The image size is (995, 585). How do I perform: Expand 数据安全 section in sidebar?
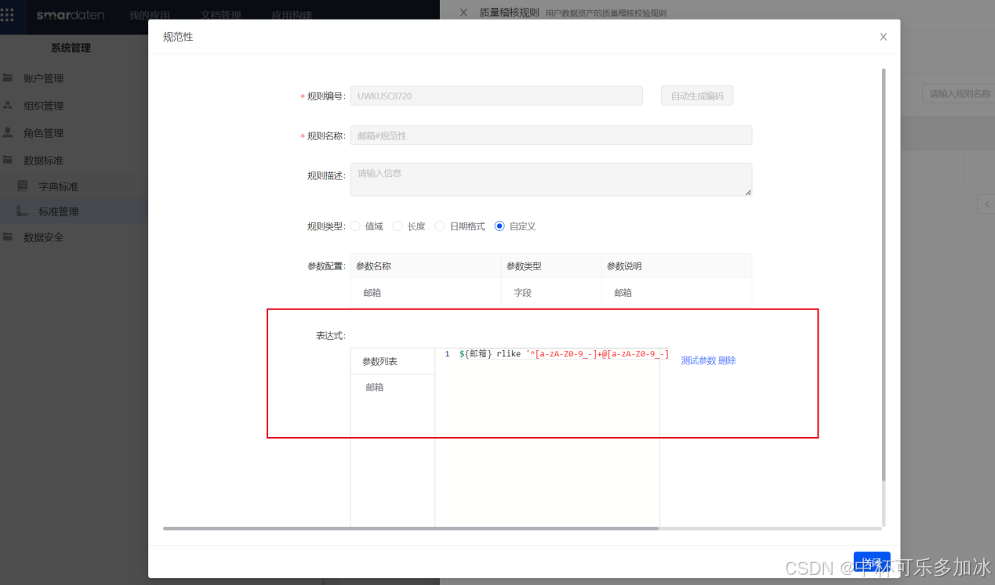click(43, 237)
